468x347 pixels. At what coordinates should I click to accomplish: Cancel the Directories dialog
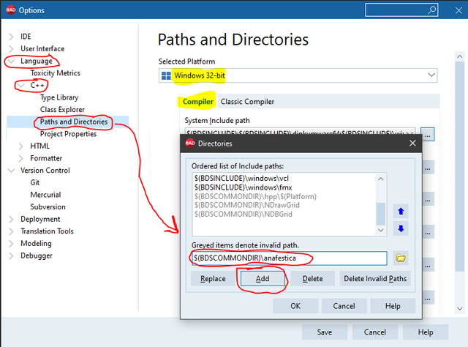[344, 306]
